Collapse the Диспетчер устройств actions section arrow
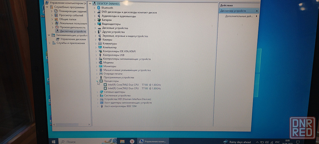Screen dimensions: 319x144 [x=257, y=11]
